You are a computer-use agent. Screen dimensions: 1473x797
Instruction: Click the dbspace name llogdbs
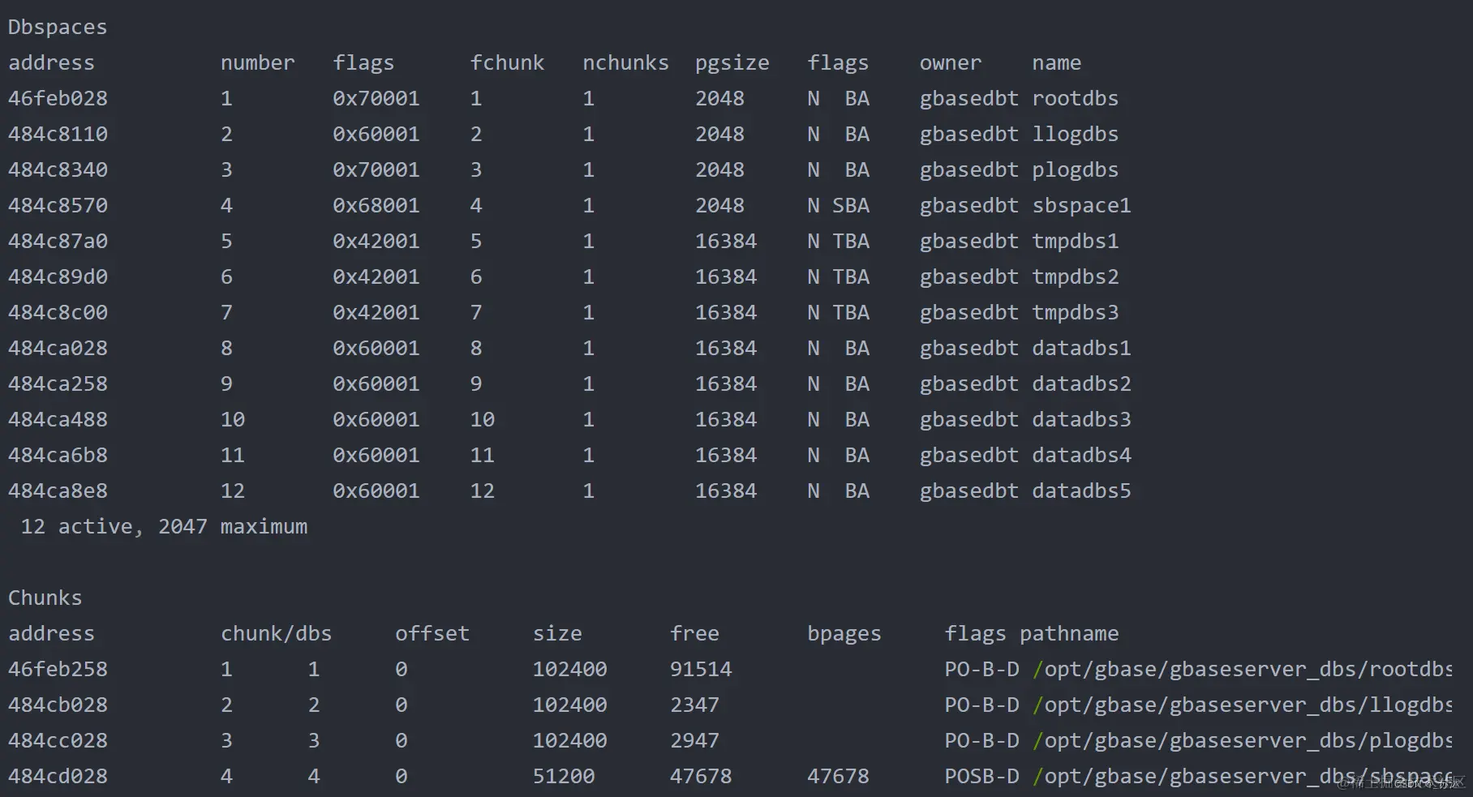pos(1075,135)
